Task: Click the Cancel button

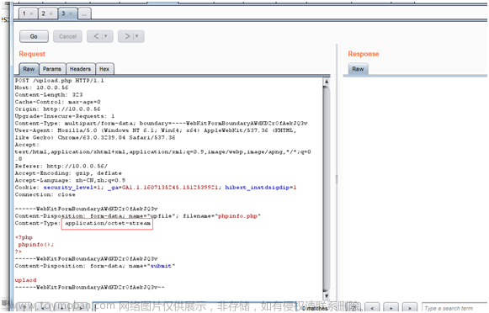Action: coord(67,36)
